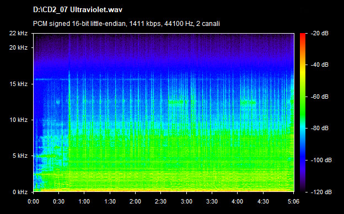Screen dimensions: 344x214
Task: Click the 3:00 time marker
Action: click(x=186, y=201)
